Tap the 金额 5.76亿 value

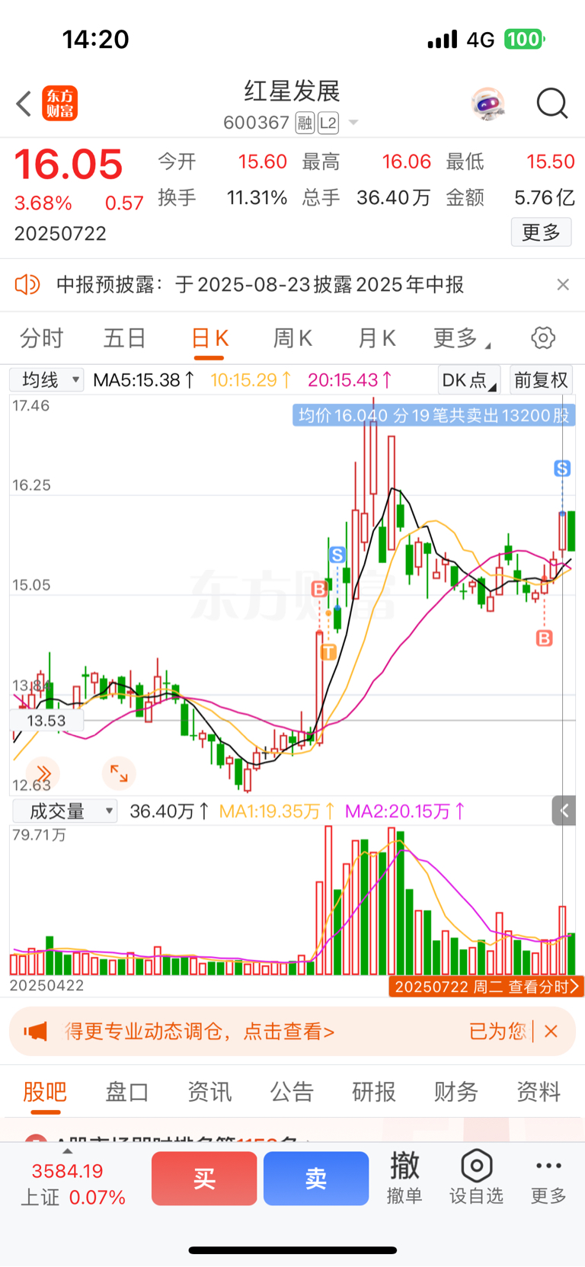tap(544, 198)
